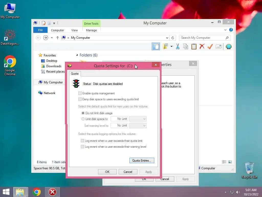Click the network tray icon
This screenshot has height=197, width=262.
pos(232,192)
